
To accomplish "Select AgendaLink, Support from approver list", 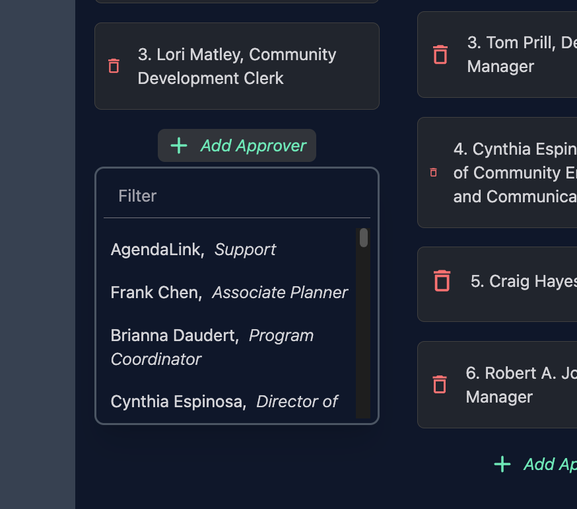I will 193,249.
